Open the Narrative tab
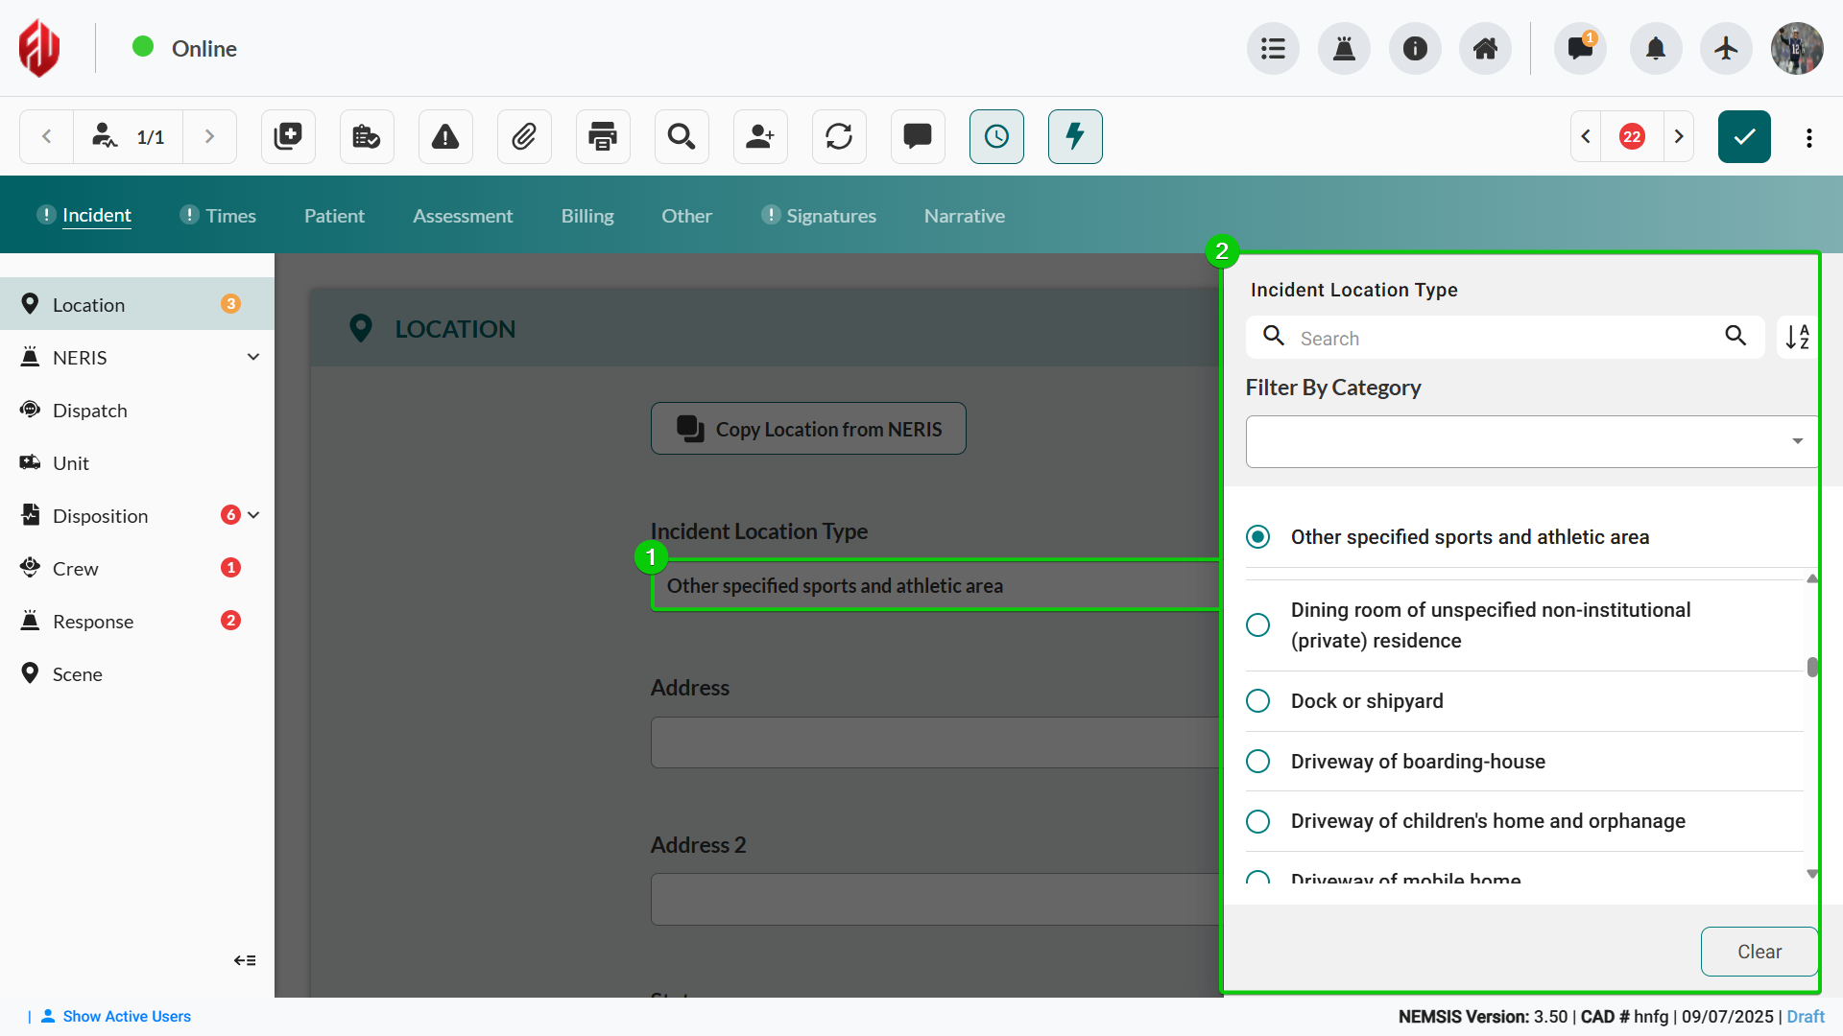This screenshot has width=1843, height=1036. click(x=964, y=216)
